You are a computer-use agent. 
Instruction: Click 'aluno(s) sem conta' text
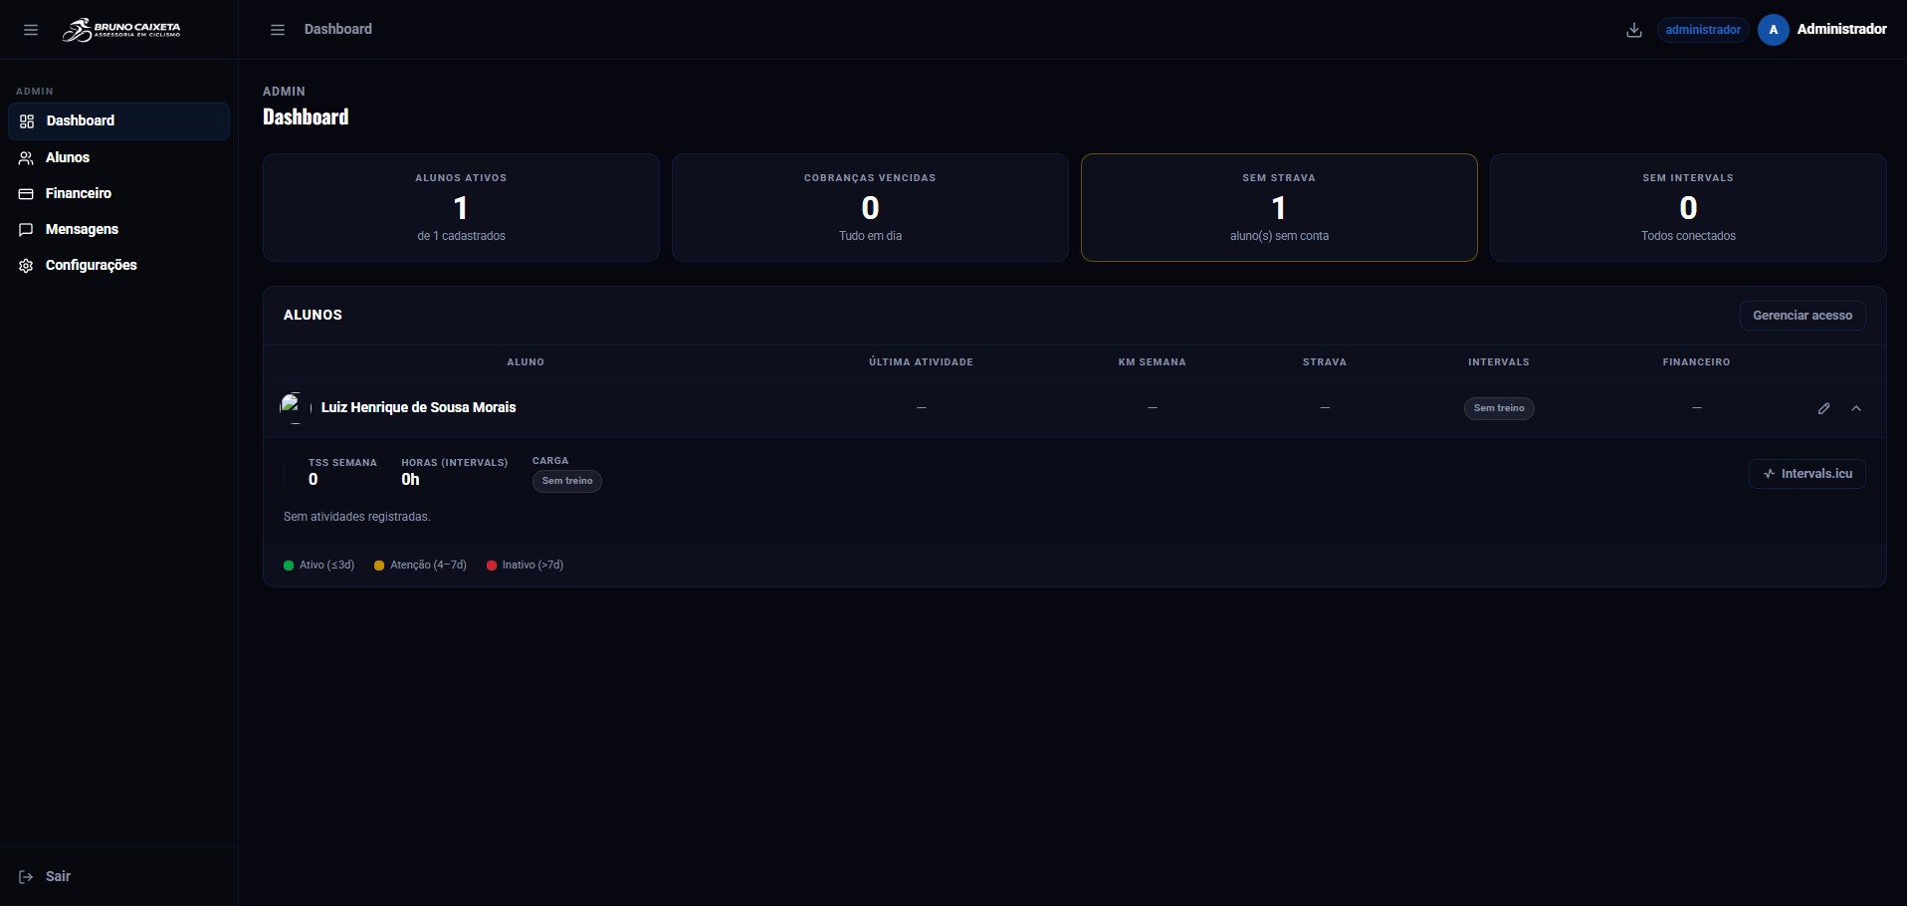1279,236
